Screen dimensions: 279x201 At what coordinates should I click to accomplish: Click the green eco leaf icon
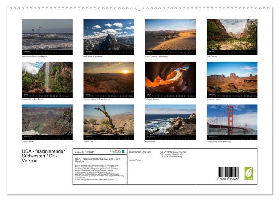pyautogui.click(x=248, y=173)
